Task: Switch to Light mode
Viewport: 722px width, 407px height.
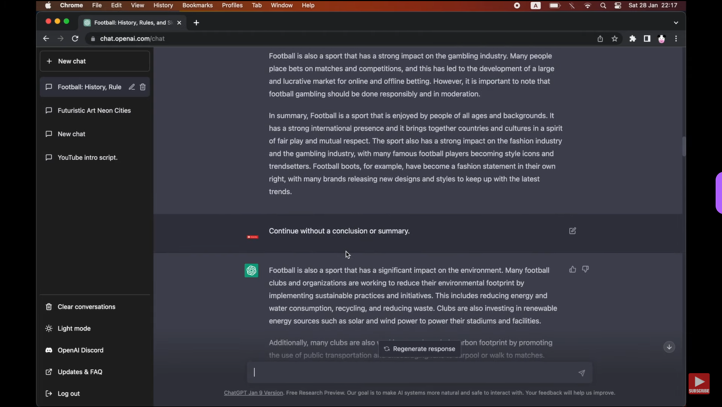Action: [x=74, y=329]
